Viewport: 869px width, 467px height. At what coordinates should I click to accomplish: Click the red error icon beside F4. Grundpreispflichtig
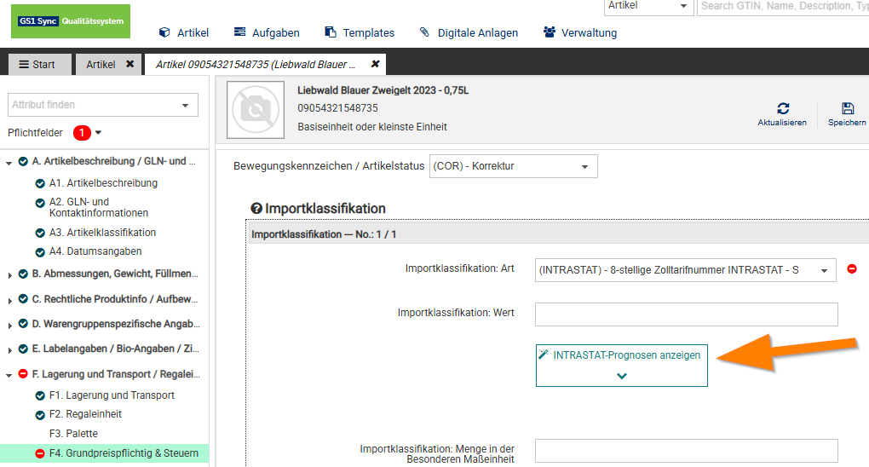click(x=40, y=453)
